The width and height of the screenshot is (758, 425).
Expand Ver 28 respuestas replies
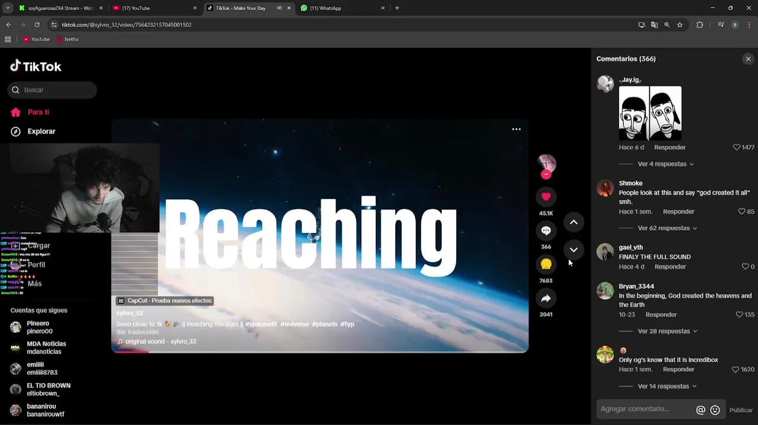click(x=668, y=332)
